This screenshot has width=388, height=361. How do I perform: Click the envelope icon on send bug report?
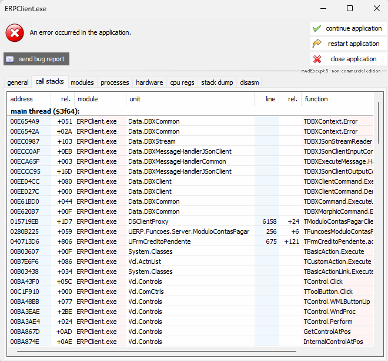click(10, 59)
